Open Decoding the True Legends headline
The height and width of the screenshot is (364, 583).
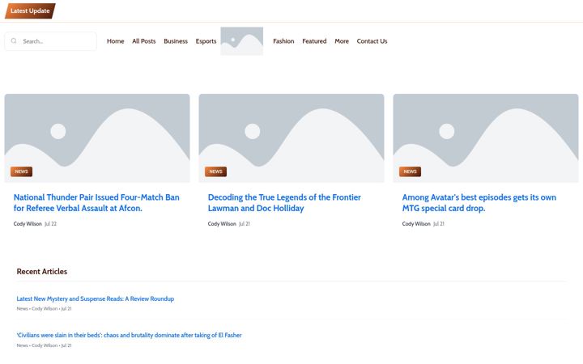click(284, 203)
